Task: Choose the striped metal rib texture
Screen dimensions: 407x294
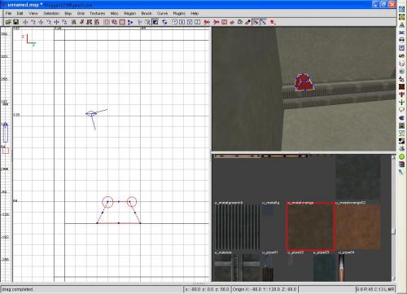Action: coord(238,227)
